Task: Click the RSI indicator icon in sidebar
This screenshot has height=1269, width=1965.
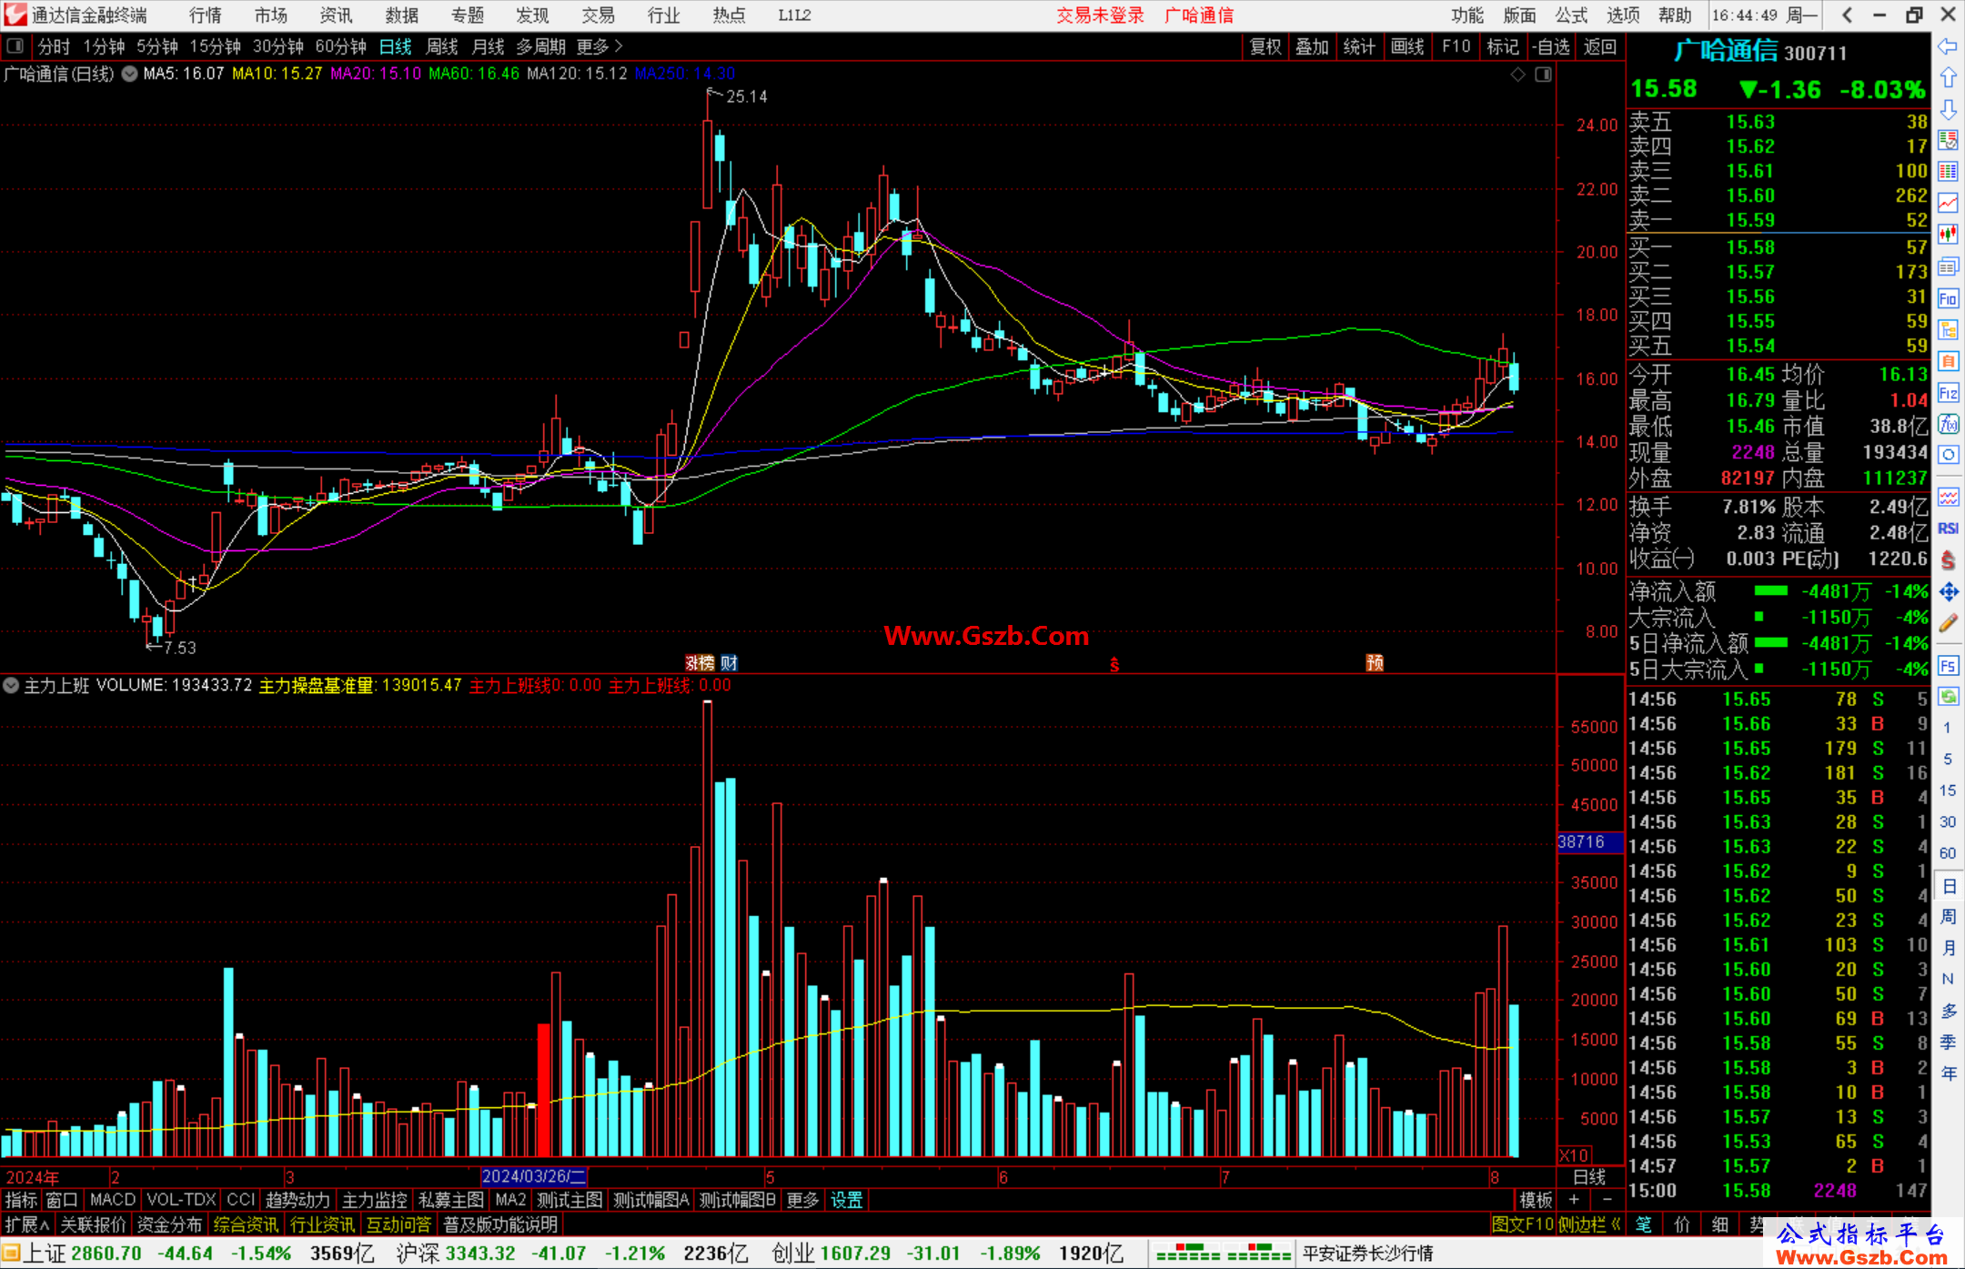Action: click(x=1948, y=529)
